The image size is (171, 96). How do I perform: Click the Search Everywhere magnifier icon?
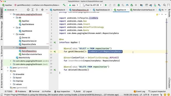tap(165, 5)
